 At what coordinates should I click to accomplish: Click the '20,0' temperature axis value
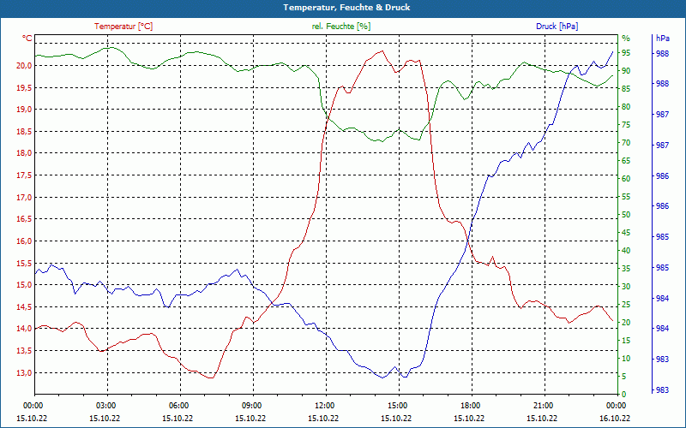24,66
